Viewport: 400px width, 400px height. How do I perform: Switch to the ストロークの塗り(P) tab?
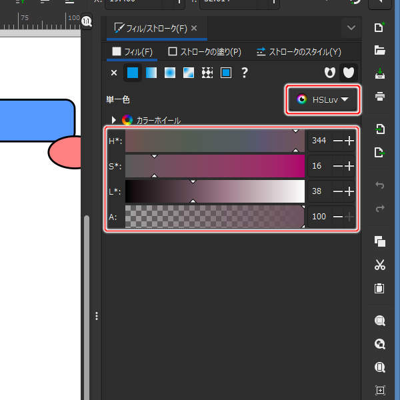pyautogui.click(x=205, y=52)
